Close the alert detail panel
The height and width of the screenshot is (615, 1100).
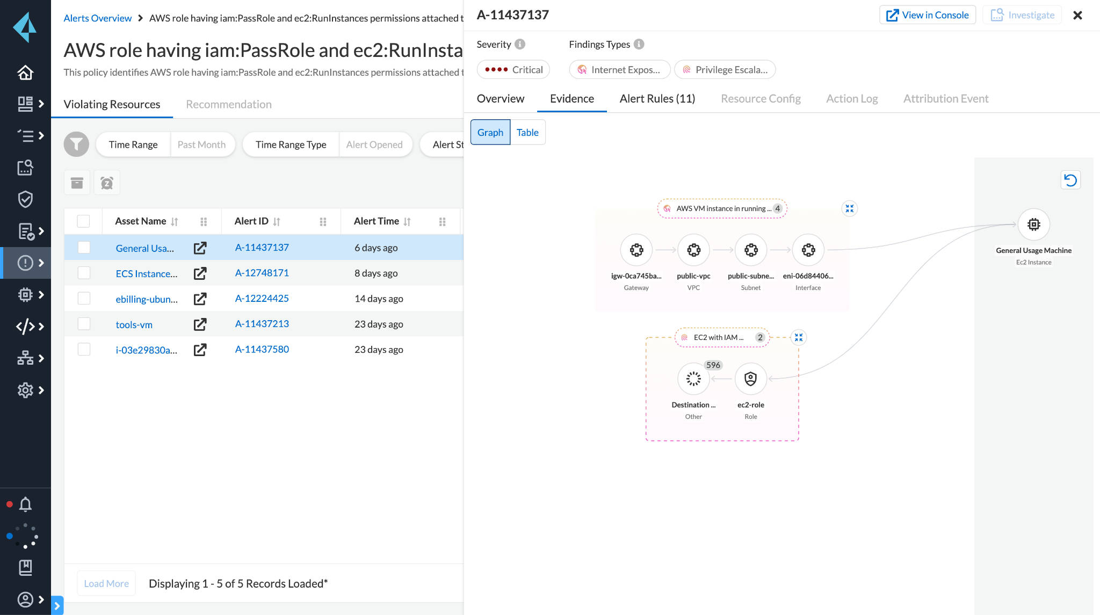click(x=1077, y=15)
